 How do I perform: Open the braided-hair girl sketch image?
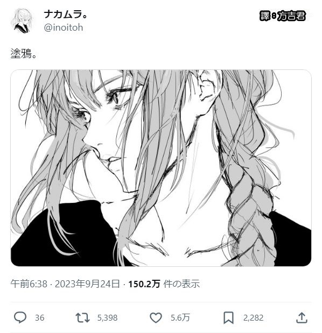click(x=161, y=168)
